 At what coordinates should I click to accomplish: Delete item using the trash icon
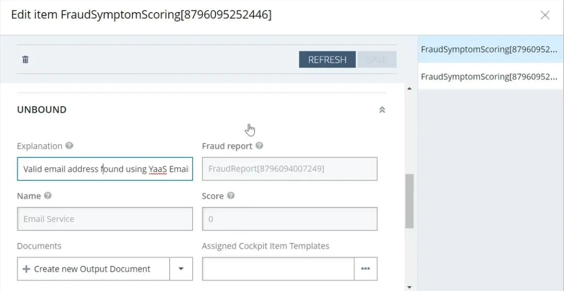coord(25,60)
